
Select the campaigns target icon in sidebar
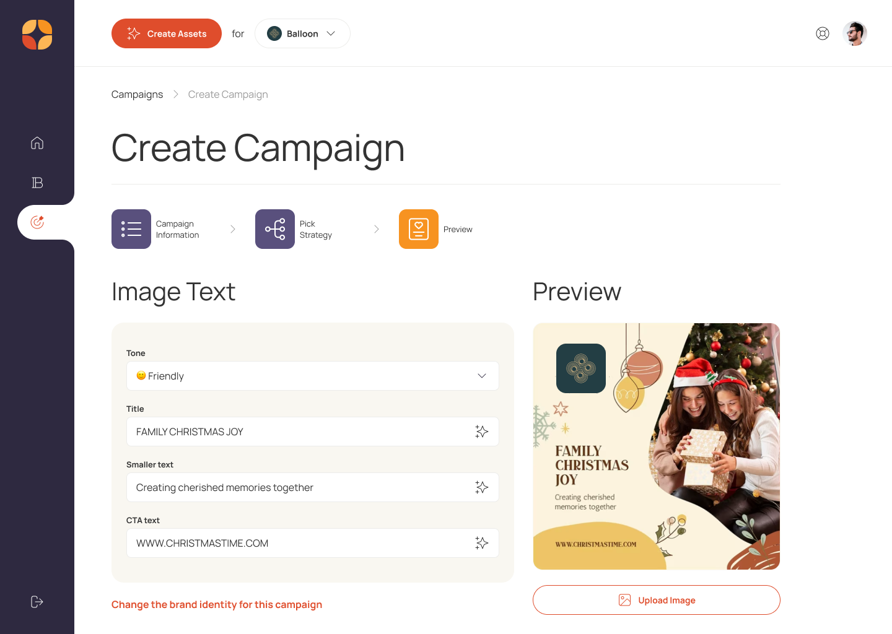point(37,222)
